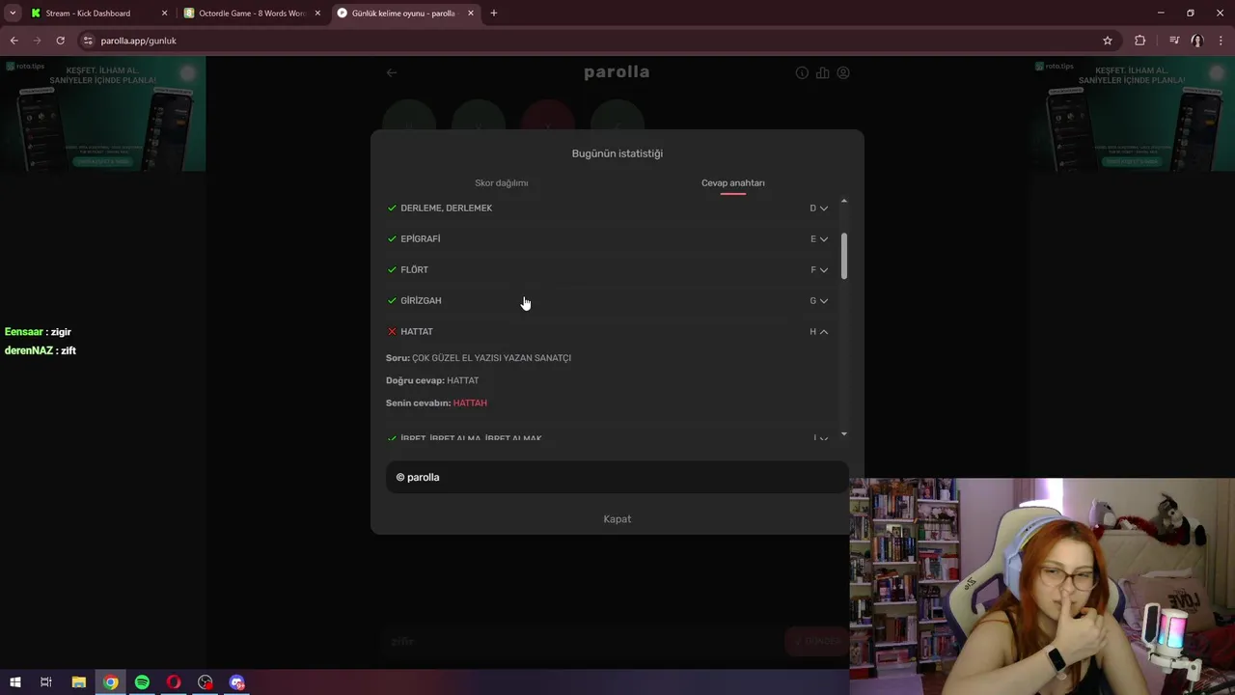
Task: Click the parolla back arrow
Action: pos(392,72)
